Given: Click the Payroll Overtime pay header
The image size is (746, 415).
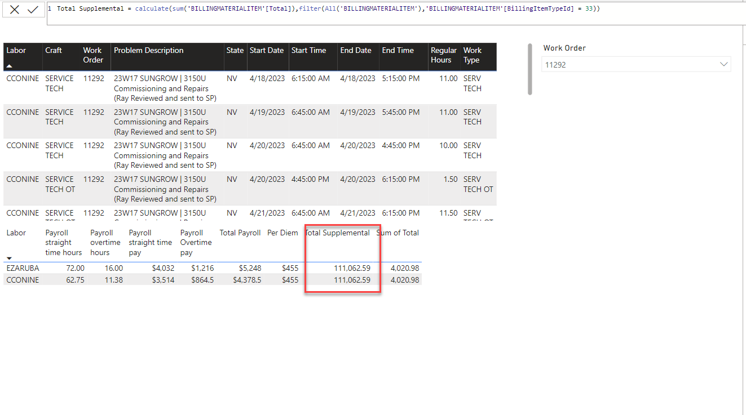Looking at the screenshot, I should coord(196,243).
